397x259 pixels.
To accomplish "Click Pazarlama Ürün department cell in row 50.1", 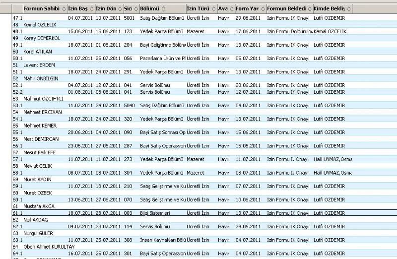I will [163, 58].
